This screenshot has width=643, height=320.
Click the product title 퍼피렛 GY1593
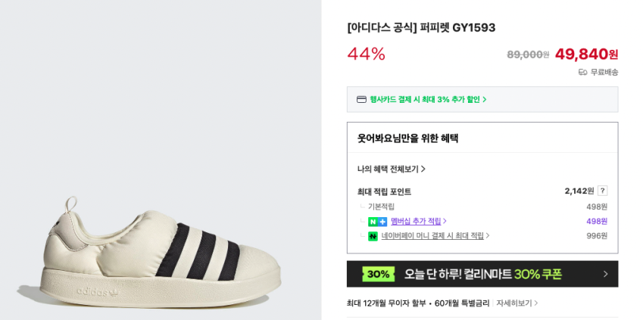coord(421,27)
